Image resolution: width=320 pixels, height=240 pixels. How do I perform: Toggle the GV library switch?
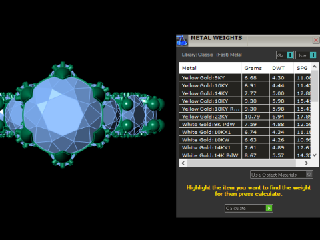(285, 55)
